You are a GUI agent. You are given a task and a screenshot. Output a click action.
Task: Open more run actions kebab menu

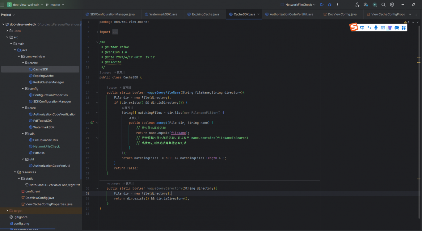(x=337, y=5)
